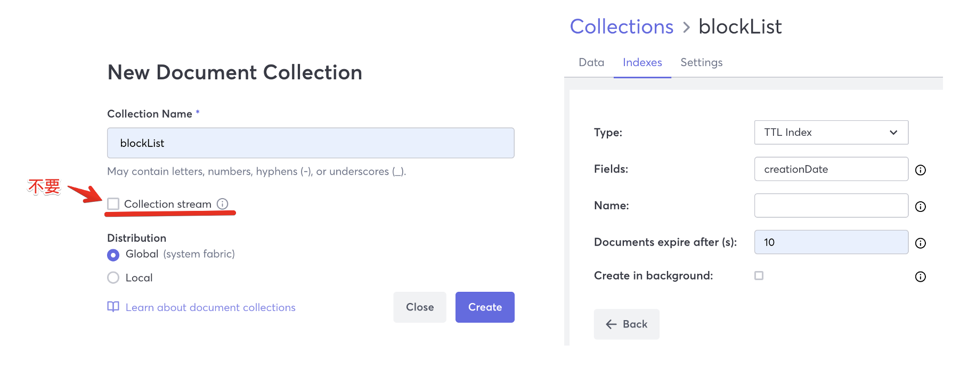Click the left arrow icon on Back button

pos(611,324)
